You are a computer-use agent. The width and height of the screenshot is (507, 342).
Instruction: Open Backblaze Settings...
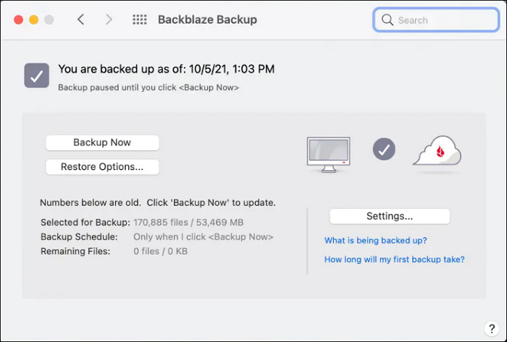(390, 216)
